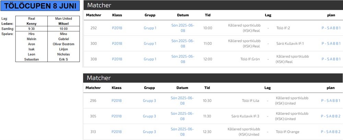Select the plan link for match 292
The height and width of the screenshot is (140, 343).
[331, 28]
